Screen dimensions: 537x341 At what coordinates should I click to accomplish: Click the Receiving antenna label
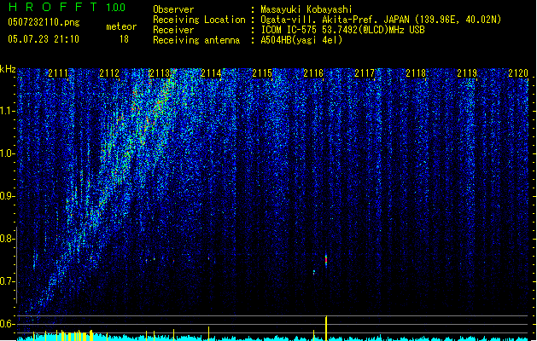pos(196,40)
